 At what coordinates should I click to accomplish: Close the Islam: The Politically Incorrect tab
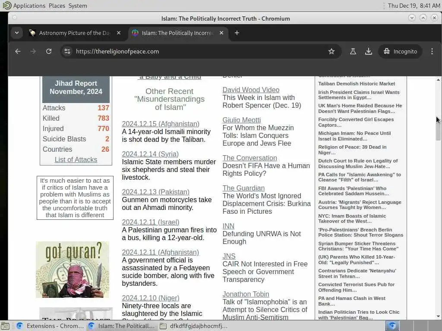[x=221, y=33]
